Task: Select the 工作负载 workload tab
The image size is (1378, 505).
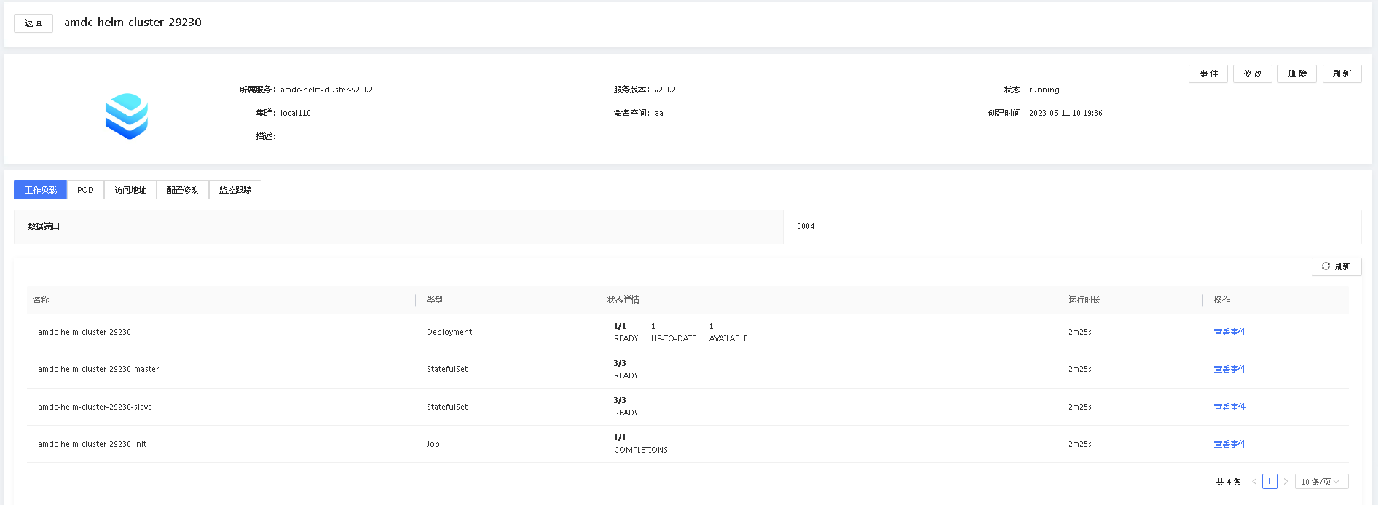Action: (41, 190)
